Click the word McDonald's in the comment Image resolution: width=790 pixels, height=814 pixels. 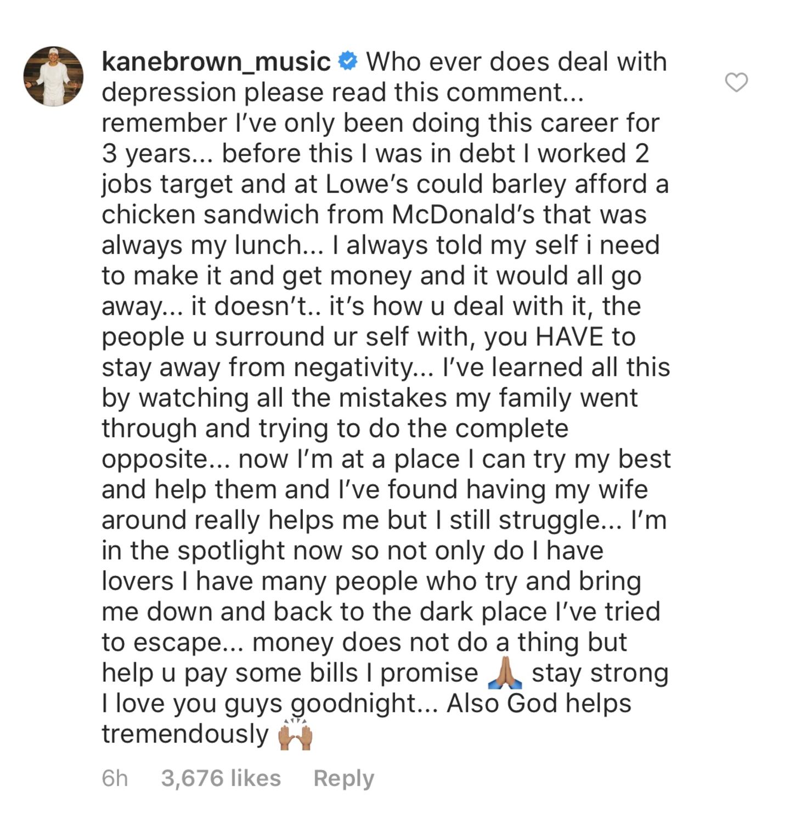point(463,214)
